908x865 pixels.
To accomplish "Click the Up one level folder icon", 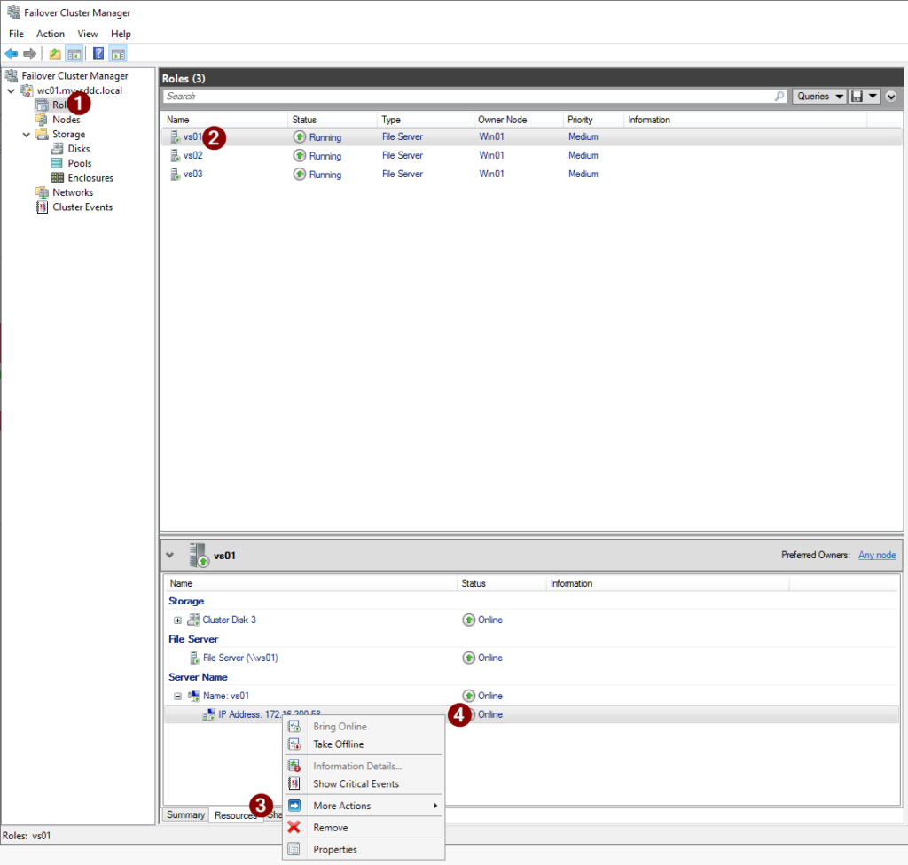I will point(55,54).
